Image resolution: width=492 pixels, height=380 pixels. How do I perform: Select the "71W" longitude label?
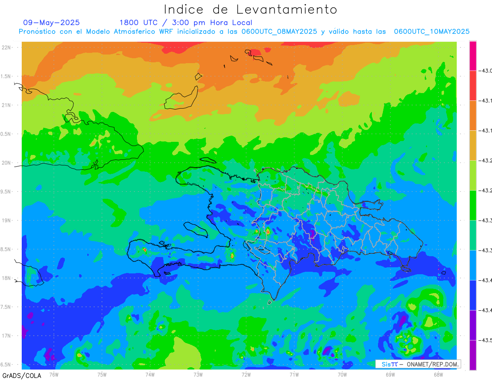294,374
